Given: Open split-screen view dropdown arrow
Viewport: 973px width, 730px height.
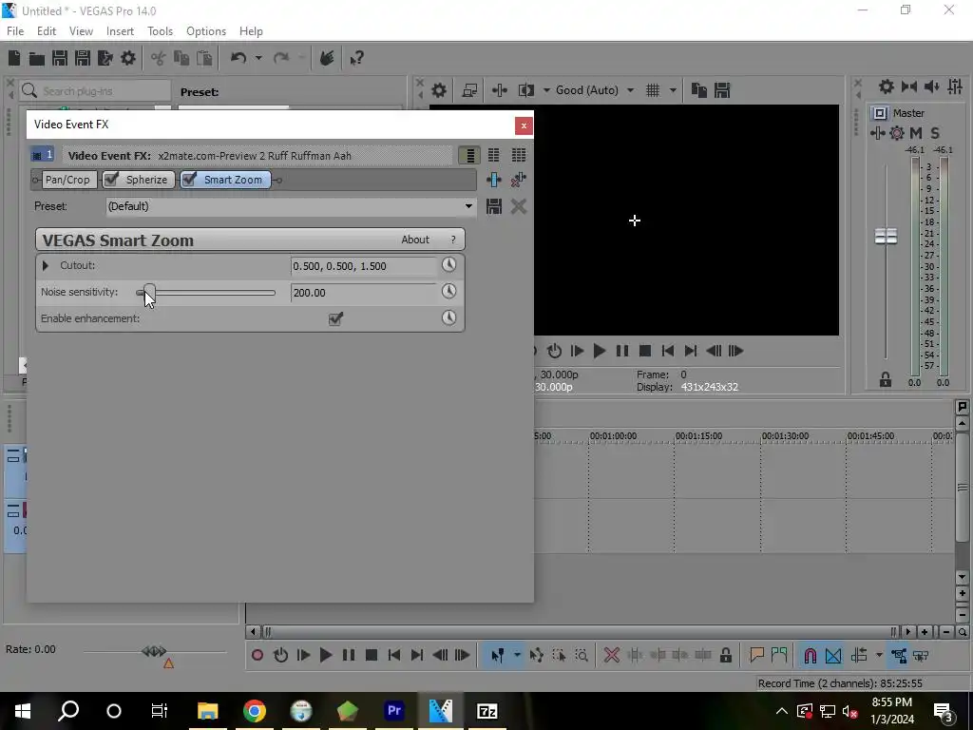Looking at the screenshot, I should [x=546, y=90].
